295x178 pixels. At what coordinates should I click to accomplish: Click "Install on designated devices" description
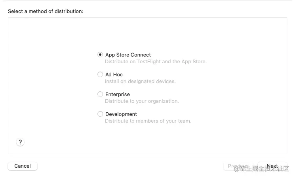140,81
